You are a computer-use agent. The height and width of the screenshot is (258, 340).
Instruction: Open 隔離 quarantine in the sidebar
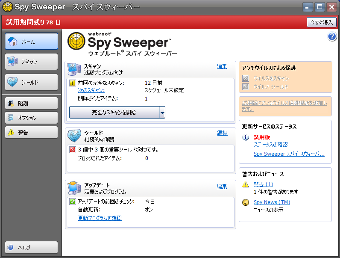coord(32,103)
